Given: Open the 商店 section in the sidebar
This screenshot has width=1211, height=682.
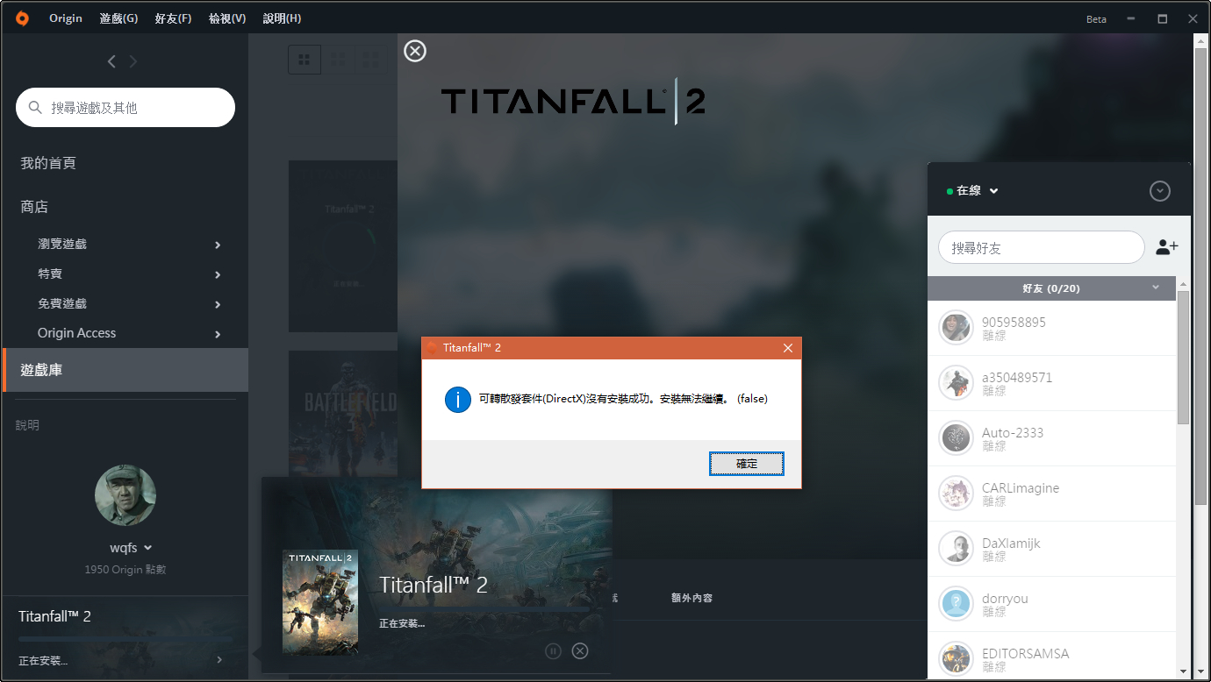Looking at the screenshot, I should (x=34, y=207).
